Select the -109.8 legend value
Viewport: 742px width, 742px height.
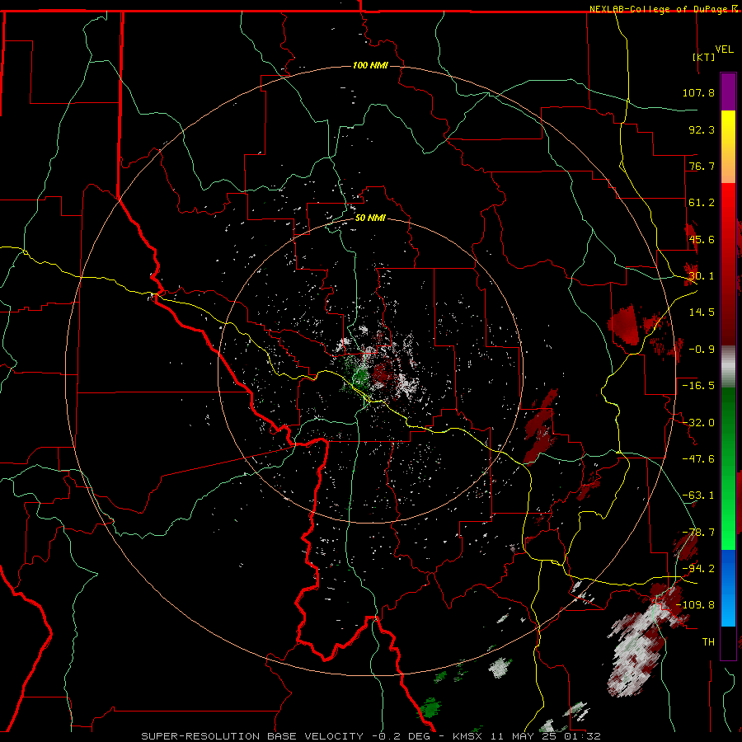point(695,605)
